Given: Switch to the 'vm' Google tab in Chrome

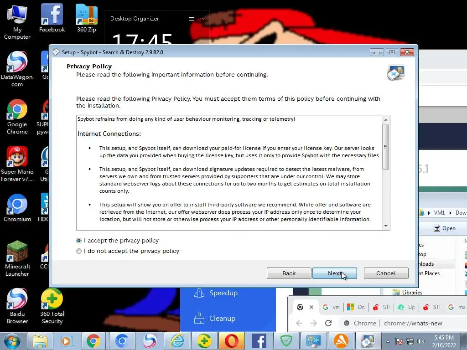Looking at the screenshot, I should [x=331, y=307].
